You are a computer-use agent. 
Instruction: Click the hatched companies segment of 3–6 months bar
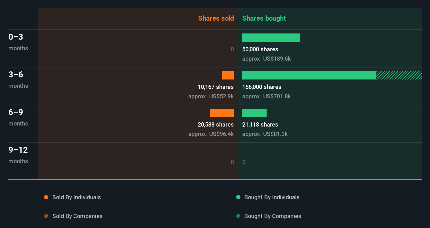pos(399,75)
